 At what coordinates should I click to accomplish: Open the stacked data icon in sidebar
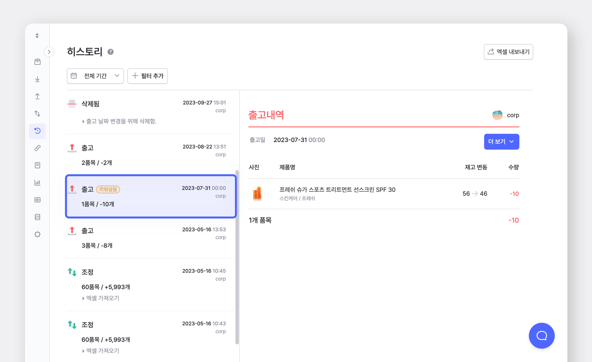[x=37, y=217]
